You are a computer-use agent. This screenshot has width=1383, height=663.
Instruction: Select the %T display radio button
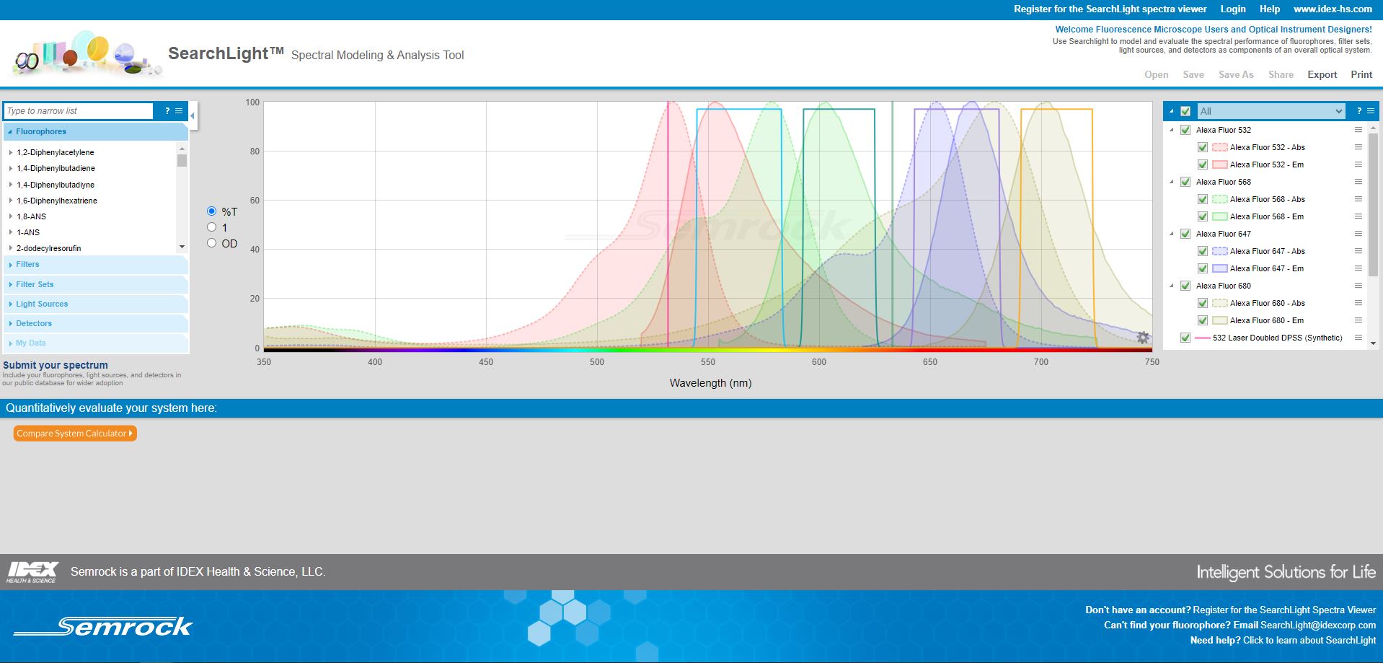[211, 211]
